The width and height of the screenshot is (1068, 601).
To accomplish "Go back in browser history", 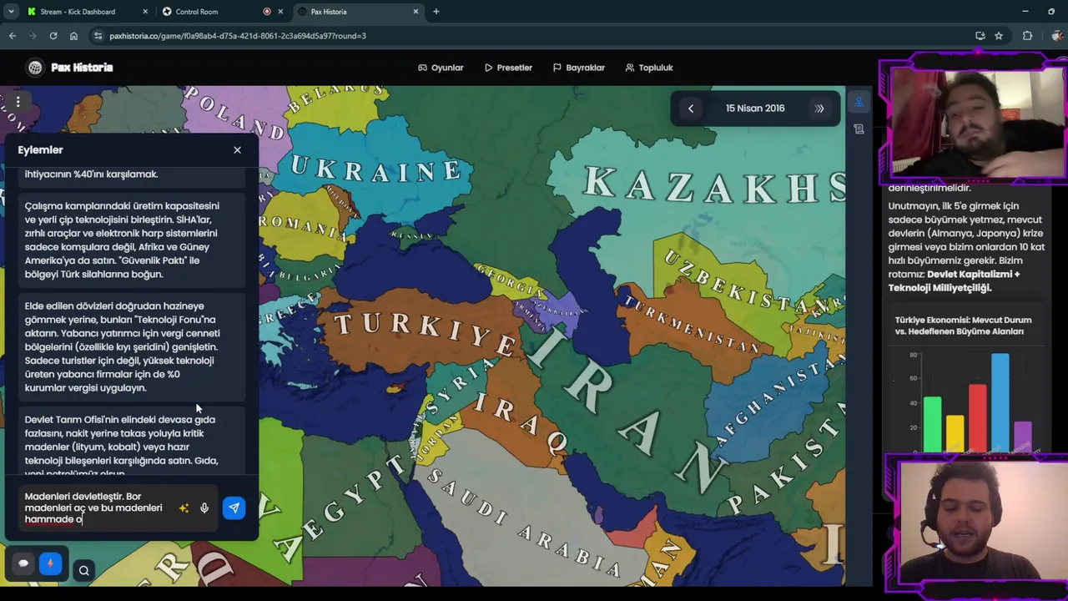I will (13, 36).
